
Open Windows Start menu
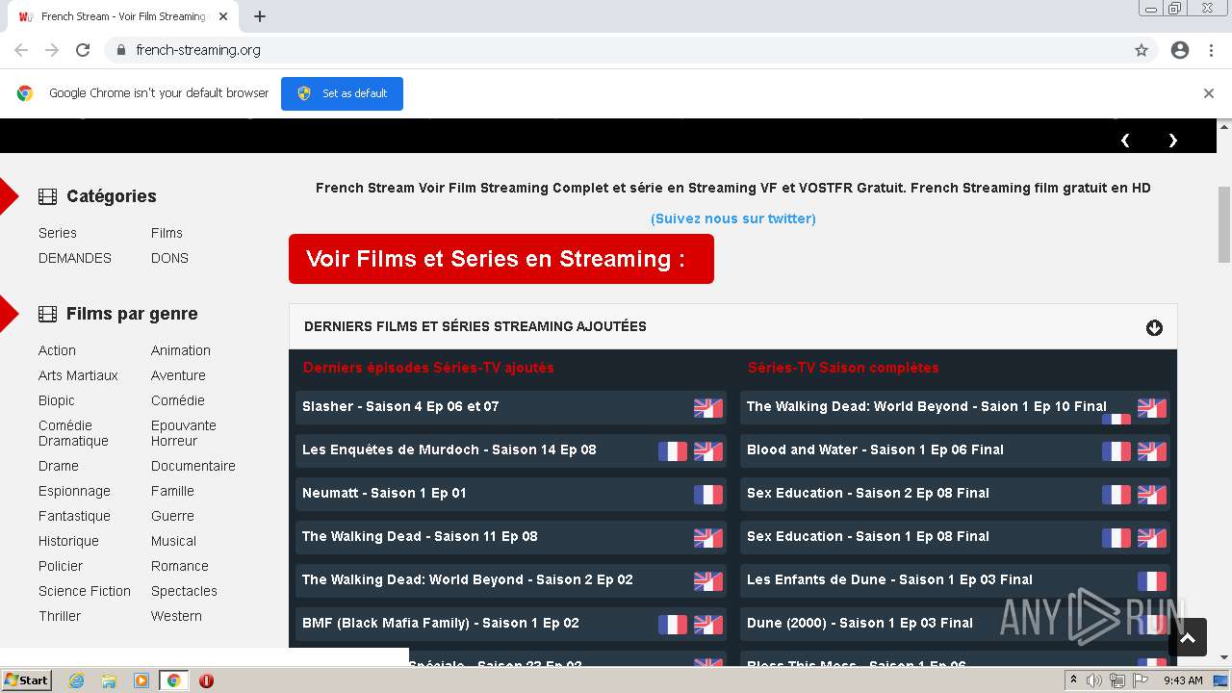[x=26, y=680]
